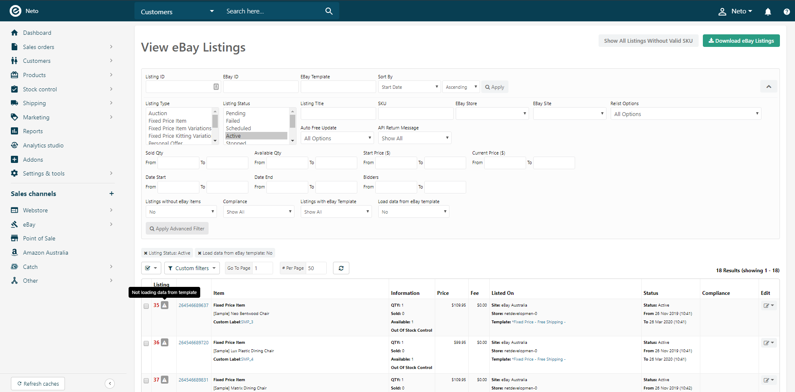
Task: Click the Point of Sale icon
Action: [x=15, y=238]
